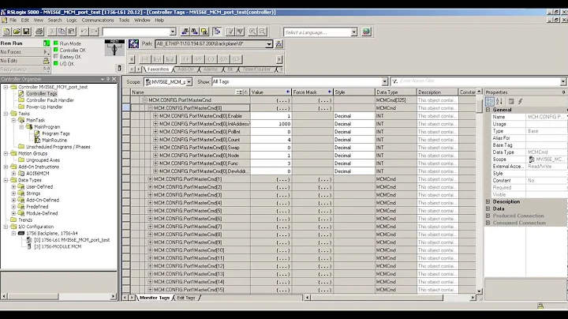The height and width of the screenshot is (319, 568).
Task: Click the language globe icon
Action: (x=366, y=32)
